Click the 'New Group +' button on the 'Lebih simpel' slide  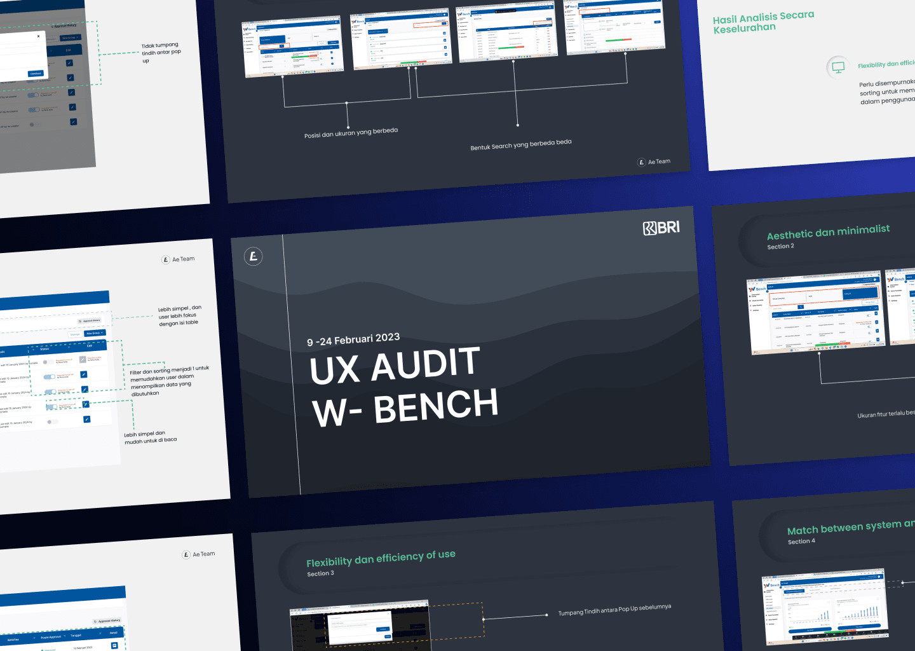(95, 332)
